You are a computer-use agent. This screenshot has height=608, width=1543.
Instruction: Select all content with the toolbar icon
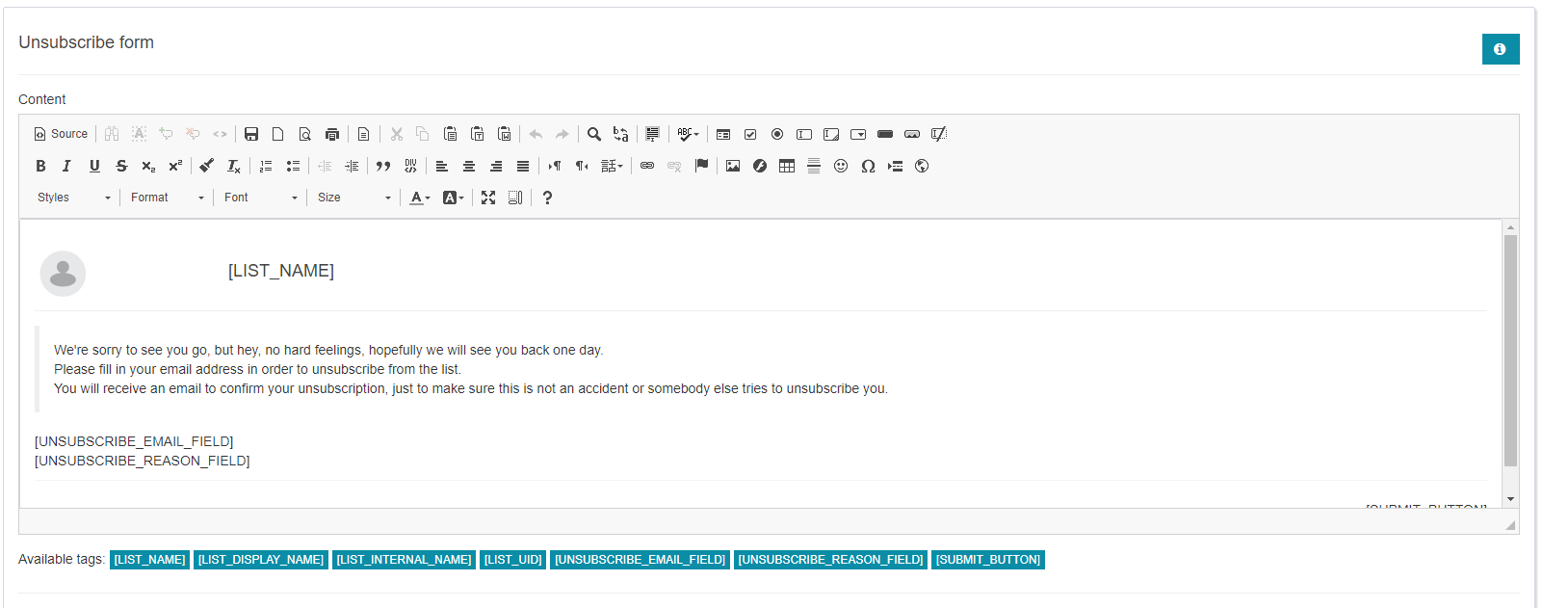click(653, 134)
